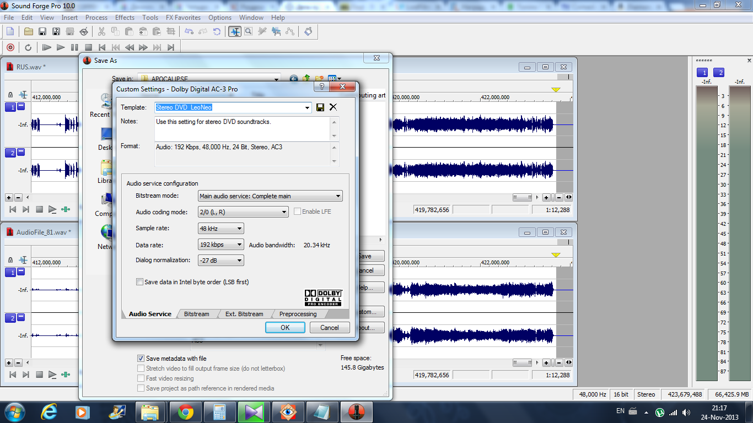Click OK in Custom Settings dialog
The height and width of the screenshot is (423, 753).
point(285,327)
